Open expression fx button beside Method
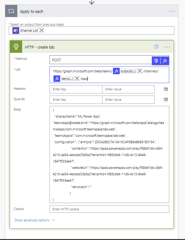 pyautogui.click(x=165, y=61)
